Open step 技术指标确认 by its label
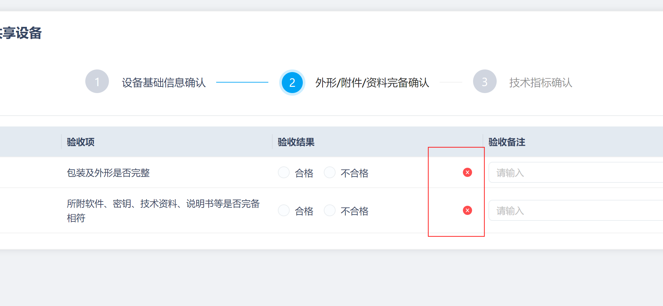 click(540, 83)
